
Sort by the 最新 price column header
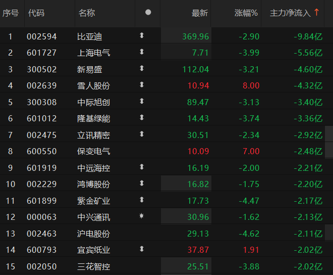200,13
